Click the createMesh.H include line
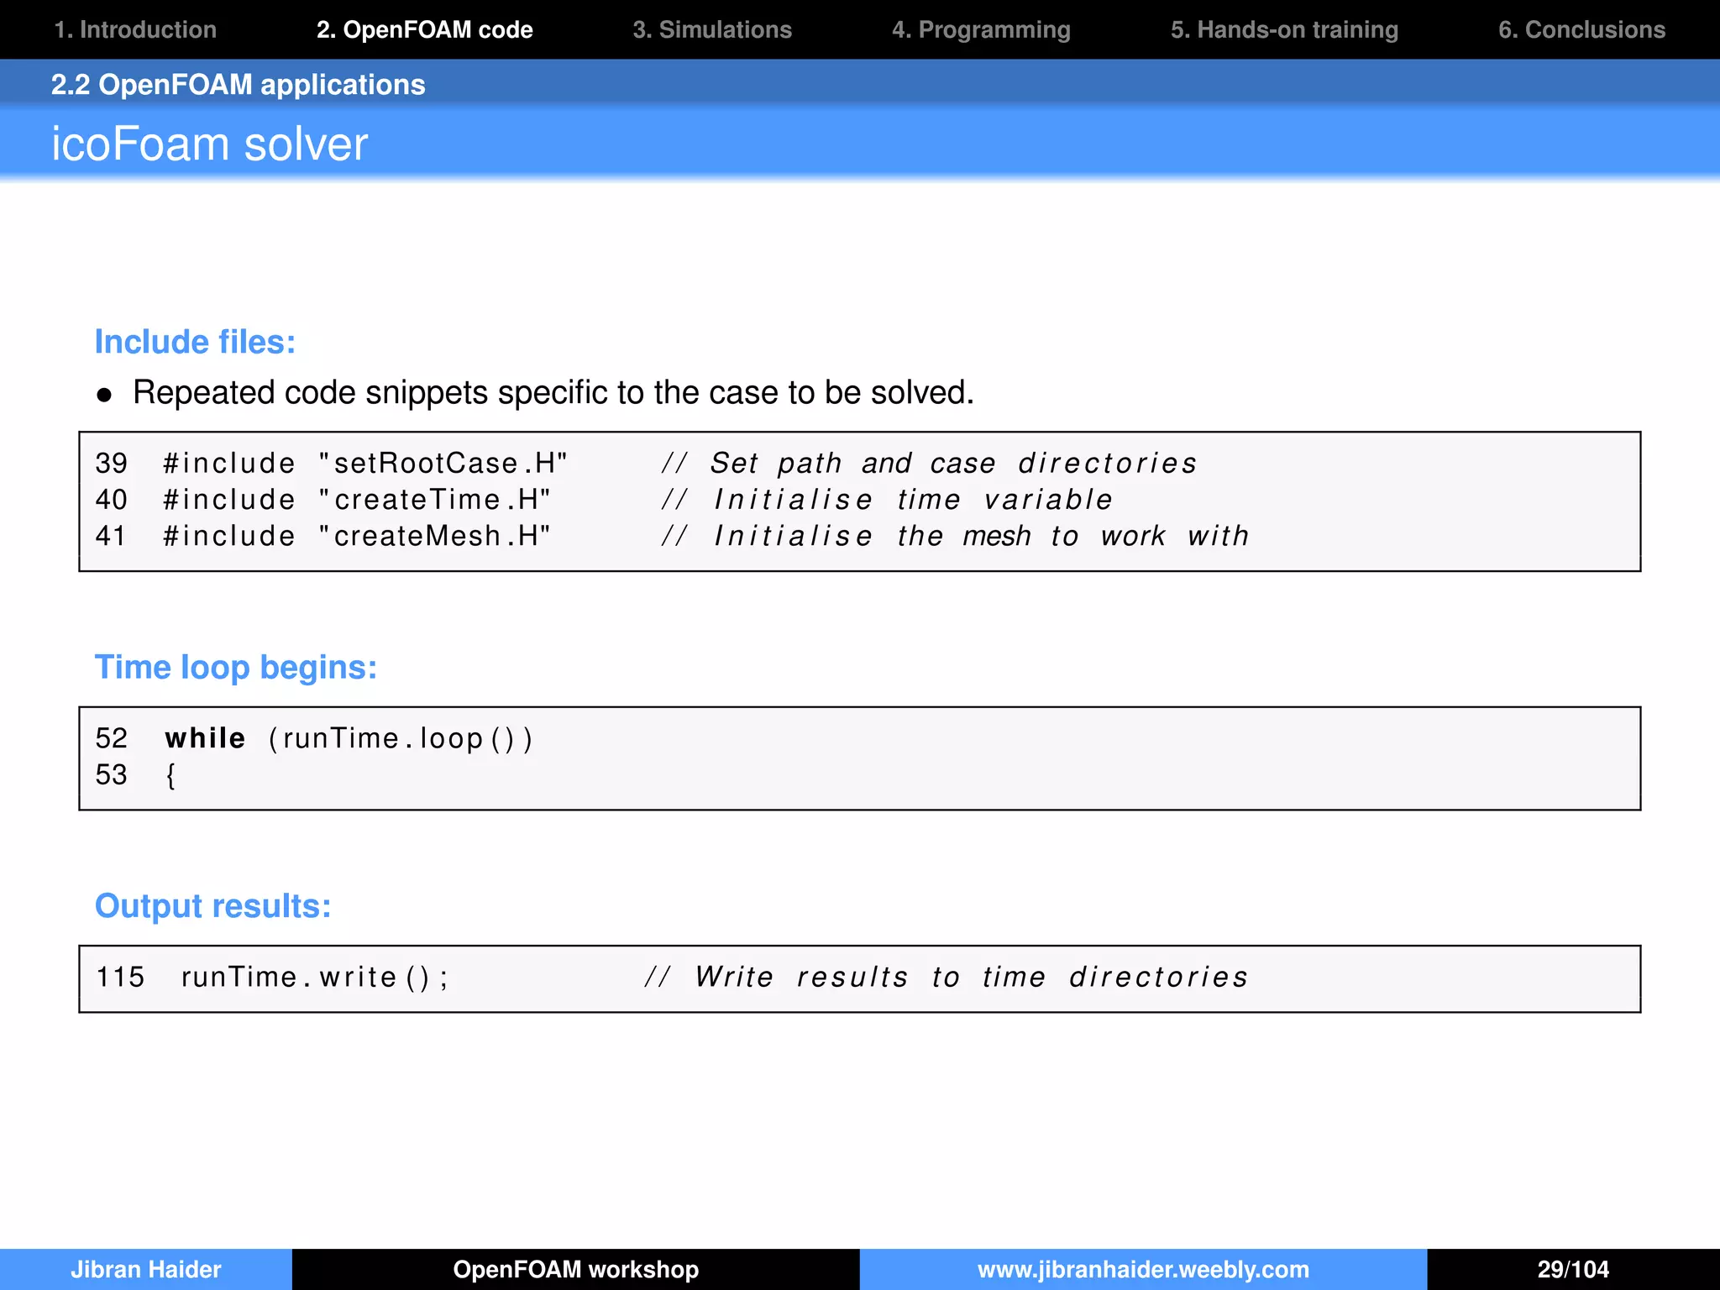 click(672, 536)
